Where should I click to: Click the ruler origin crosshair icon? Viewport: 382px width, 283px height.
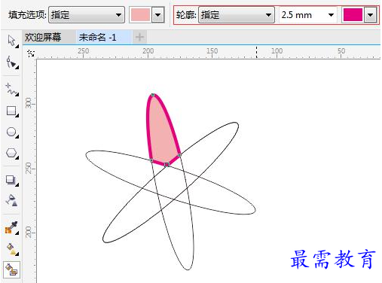[31, 53]
